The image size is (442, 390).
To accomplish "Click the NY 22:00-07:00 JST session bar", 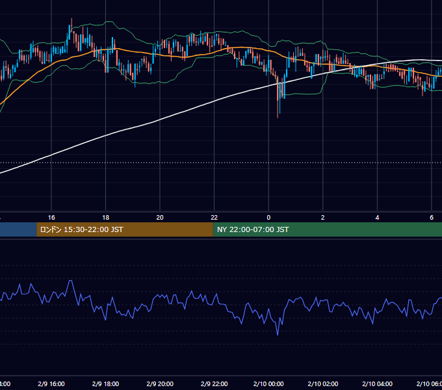I will (327, 229).
